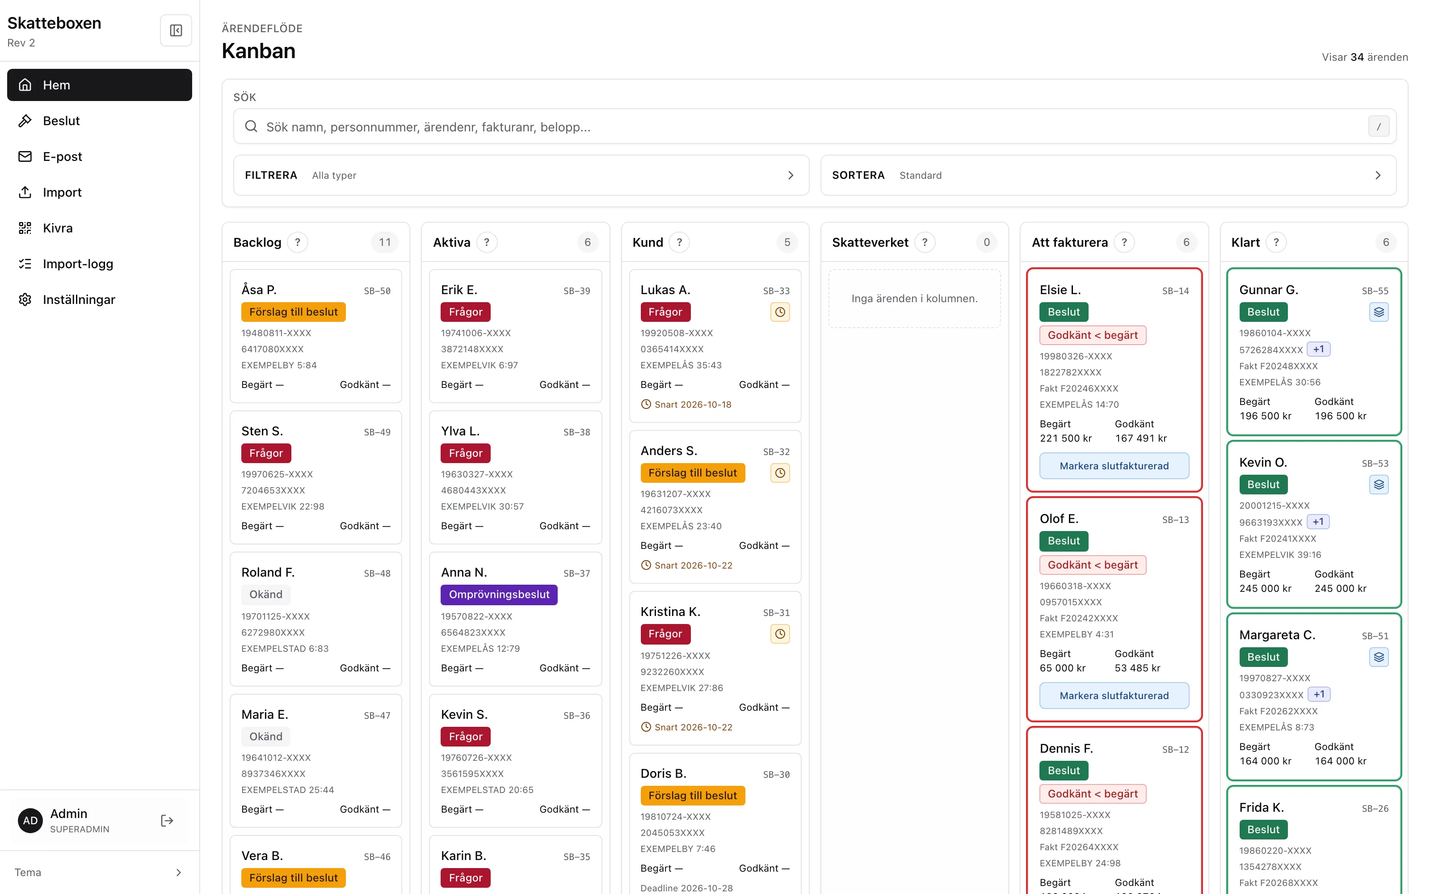This screenshot has height=894, width=1430.
Task: Click the Kivra QR icon
Action: click(x=25, y=228)
